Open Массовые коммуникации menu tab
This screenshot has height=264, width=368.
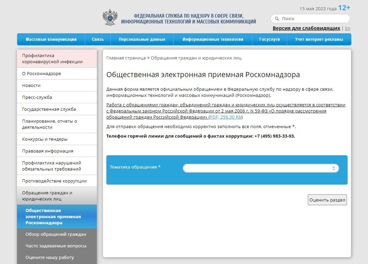[x=51, y=39]
